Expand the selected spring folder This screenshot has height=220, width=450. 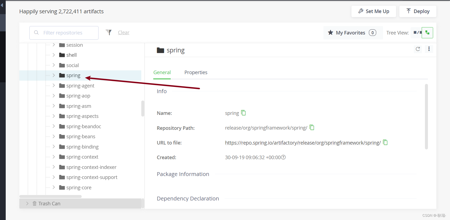tap(54, 75)
